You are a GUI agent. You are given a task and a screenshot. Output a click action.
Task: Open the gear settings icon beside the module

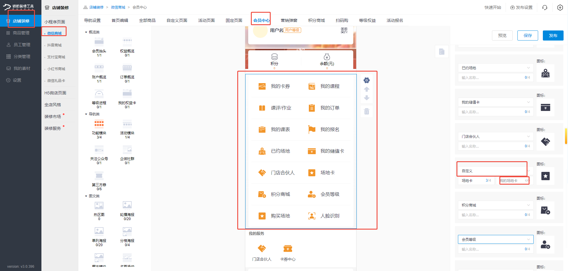(367, 80)
